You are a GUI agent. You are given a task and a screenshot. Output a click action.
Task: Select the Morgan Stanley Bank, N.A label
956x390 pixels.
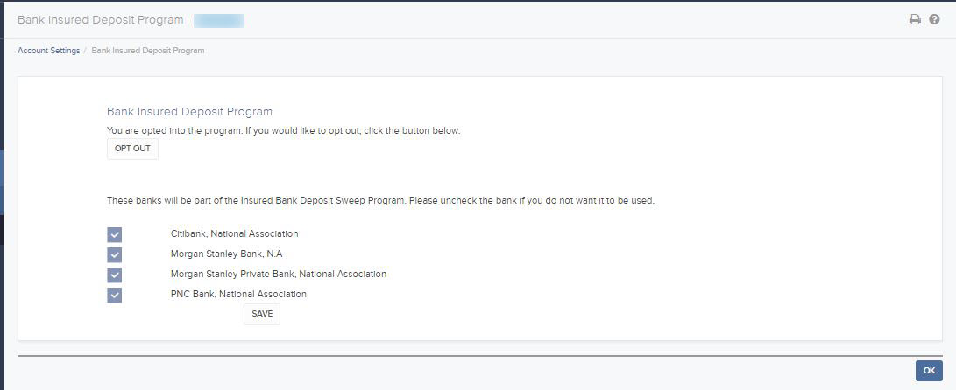[x=226, y=254]
